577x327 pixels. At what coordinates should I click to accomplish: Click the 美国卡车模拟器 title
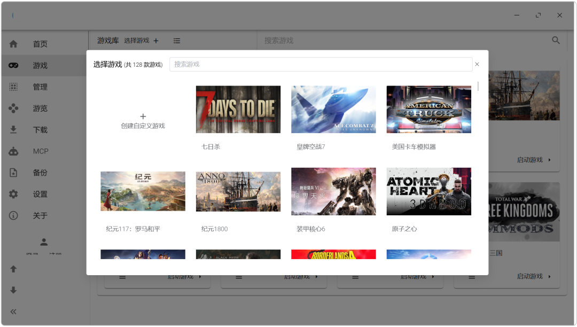(414, 147)
